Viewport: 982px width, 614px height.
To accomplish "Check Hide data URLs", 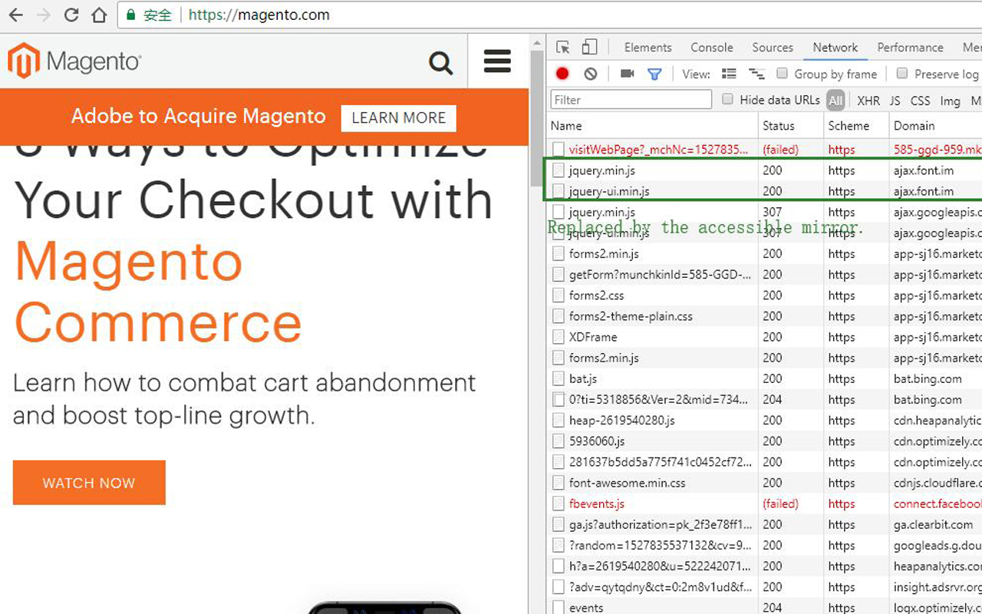I will pos(727,99).
